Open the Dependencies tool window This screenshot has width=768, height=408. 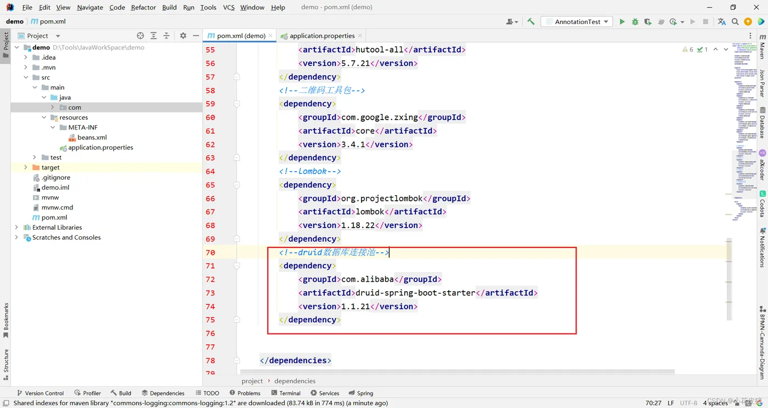tap(163, 393)
